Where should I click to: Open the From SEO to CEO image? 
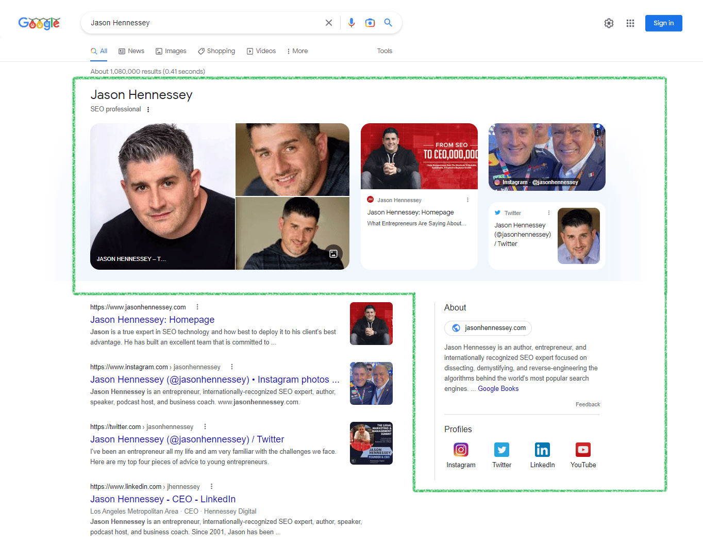[419, 156]
